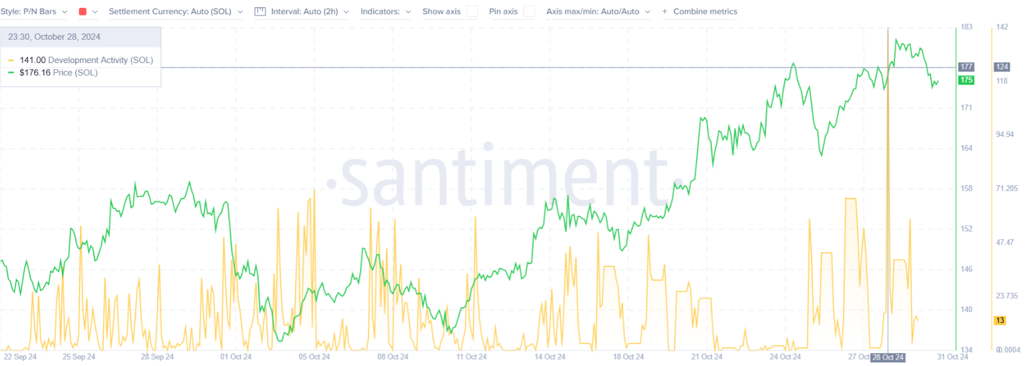This screenshot has width=1026, height=366.
Task: Click the yellow Development Activity legend marker
Action: (x=11, y=60)
